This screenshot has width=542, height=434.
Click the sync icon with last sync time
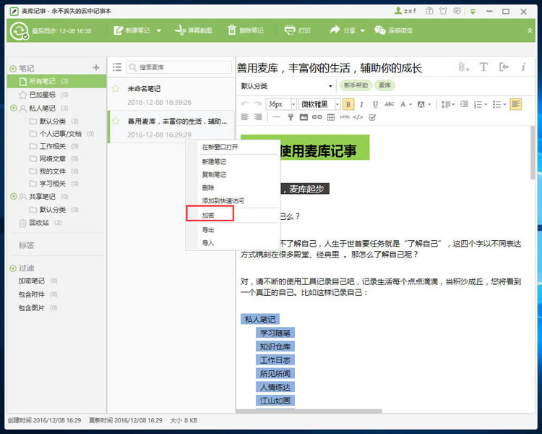click(x=19, y=30)
